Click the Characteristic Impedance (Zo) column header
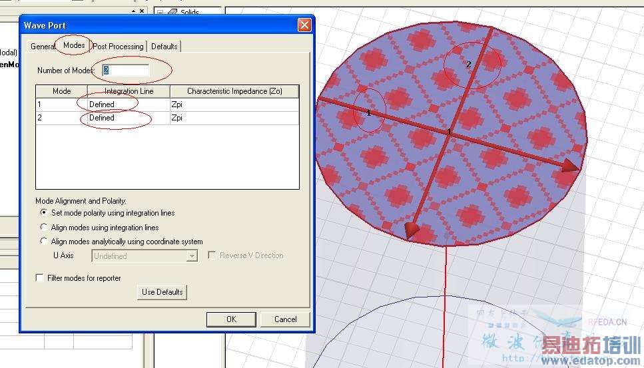Image resolution: width=644 pixels, height=368 pixels. click(x=234, y=91)
